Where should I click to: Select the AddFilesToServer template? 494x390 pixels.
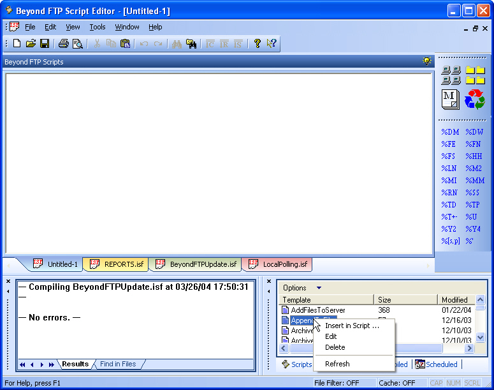tap(317, 310)
